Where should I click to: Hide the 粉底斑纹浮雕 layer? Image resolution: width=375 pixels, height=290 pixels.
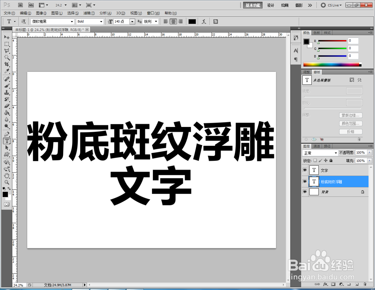pyautogui.click(x=305, y=182)
